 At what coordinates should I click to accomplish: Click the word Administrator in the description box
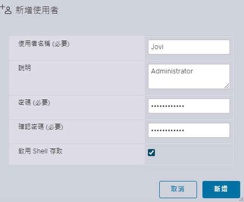(x=172, y=71)
